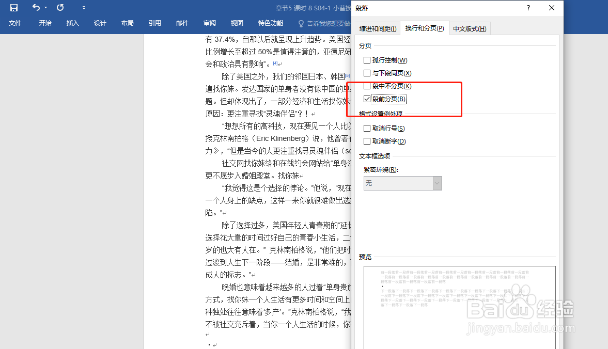Click the text 'Eric Klinenberg' in document
This screenshot has height=349, width=608.
tap(280, 138)
